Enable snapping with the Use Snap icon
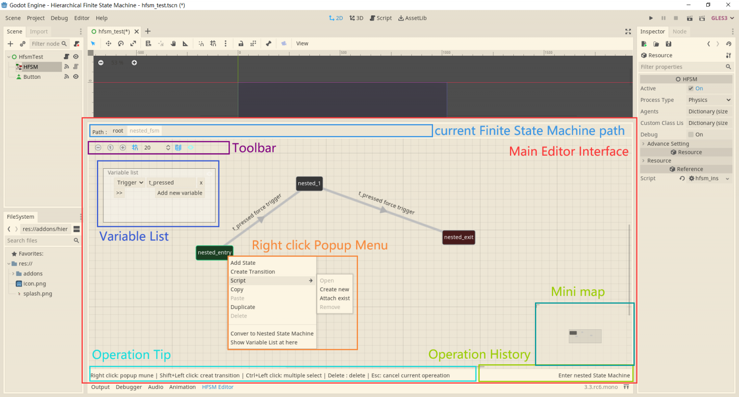Screen dimensions: 739x397 [200, 43]
